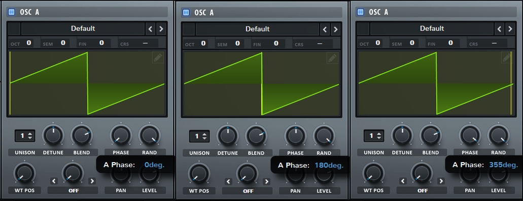Click previous warp mode arrow in 180deg panel
This screenshot has height=201, width=523.
click(x=228, y=181)
